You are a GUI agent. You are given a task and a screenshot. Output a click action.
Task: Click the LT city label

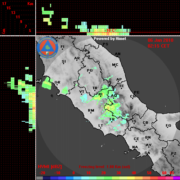101,126
